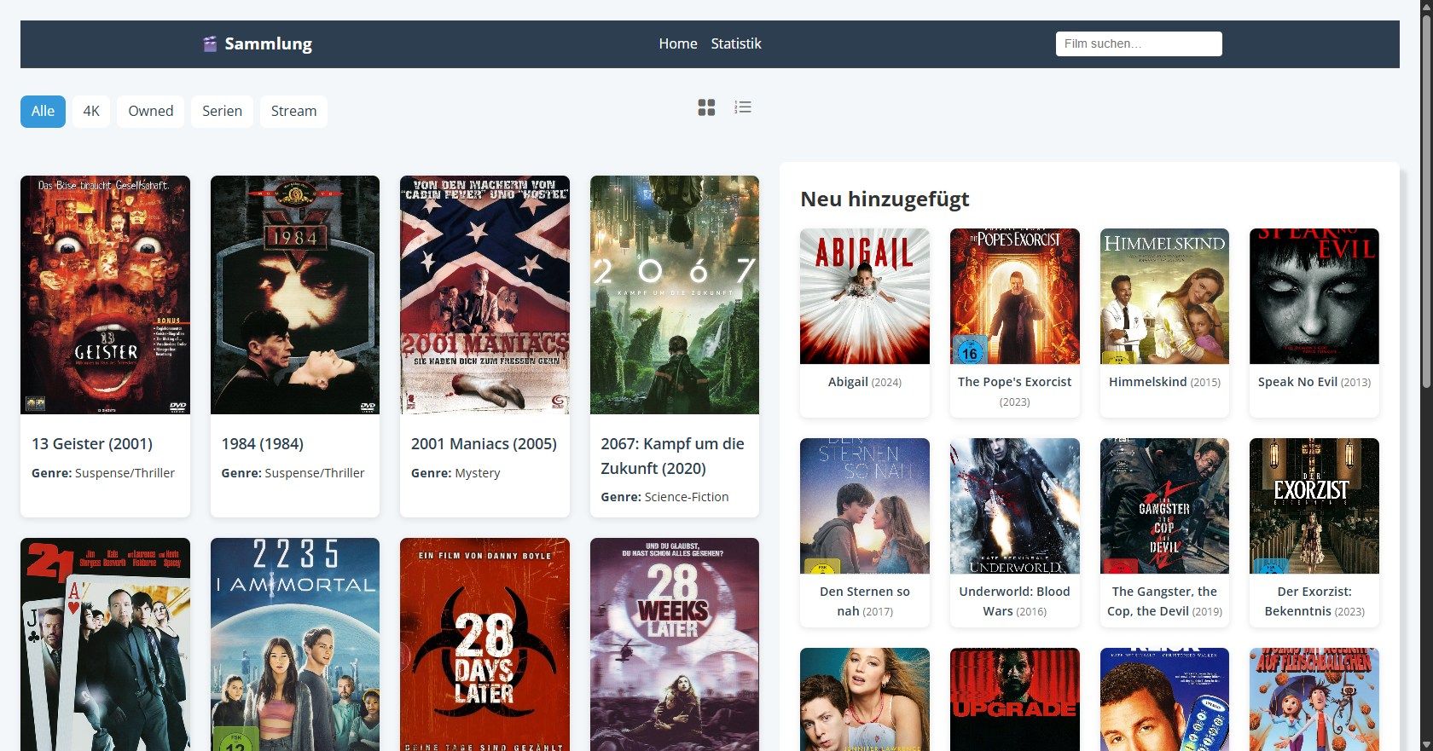Viewport: 1433px width, 751px height.
Task: Open the Sammlung site title
Action: (x=269, y=43)
